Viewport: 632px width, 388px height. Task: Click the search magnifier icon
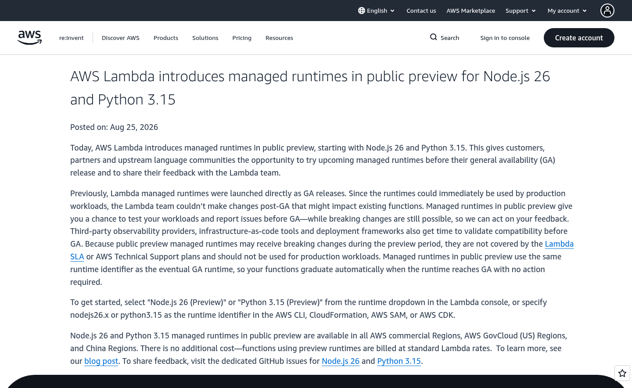pos(434,37)
